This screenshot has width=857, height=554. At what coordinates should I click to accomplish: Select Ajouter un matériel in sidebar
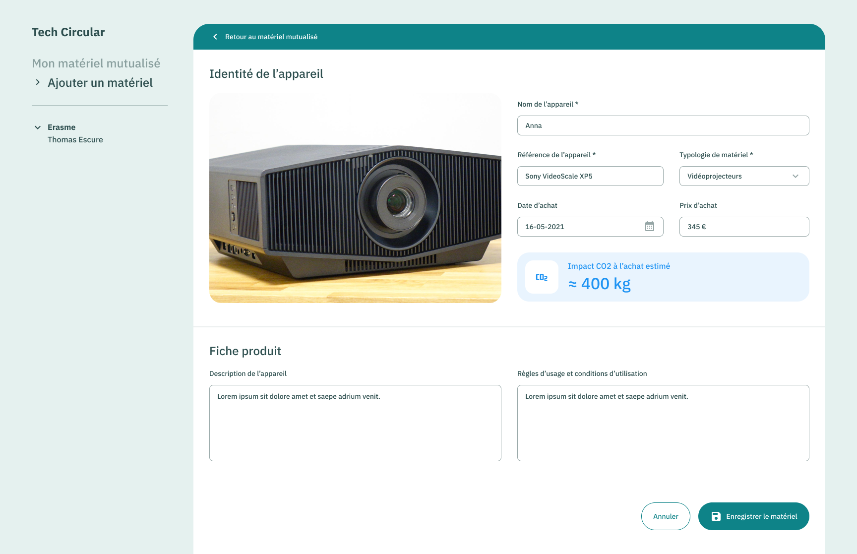tap(100, 83)
